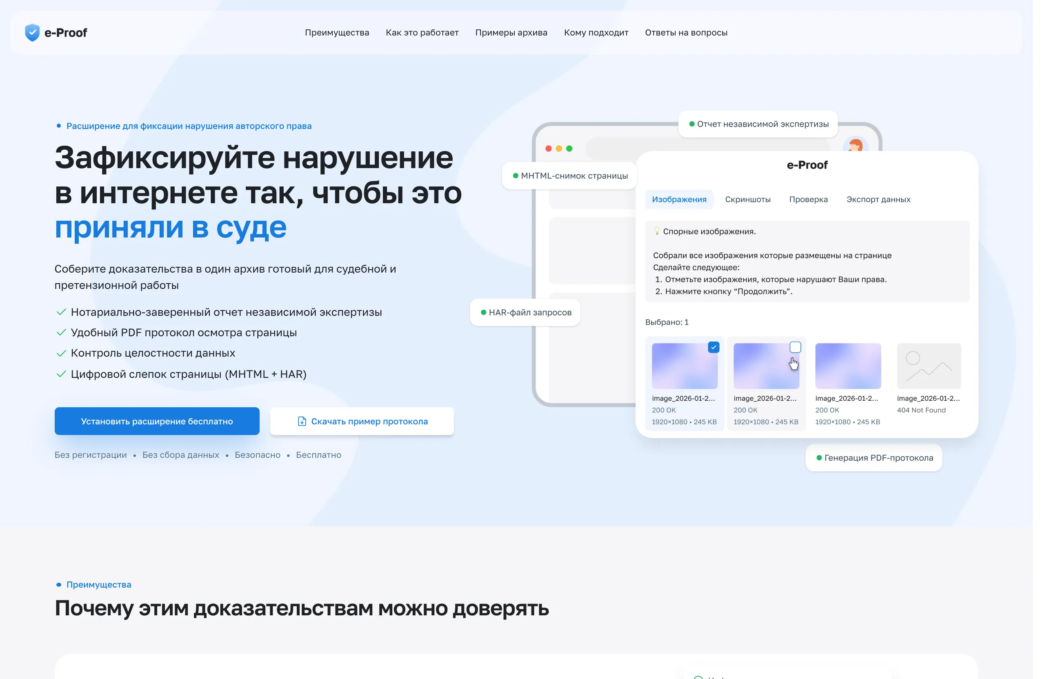Click 'Без регистрации' text under buttons
The height and width of the screenshot is (679, 1045).
pos(91,455)
